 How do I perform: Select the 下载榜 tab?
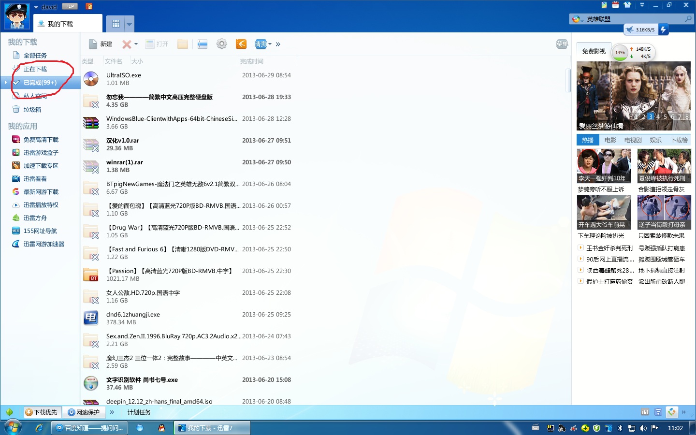pyautogui.click(x=679, y=140)
